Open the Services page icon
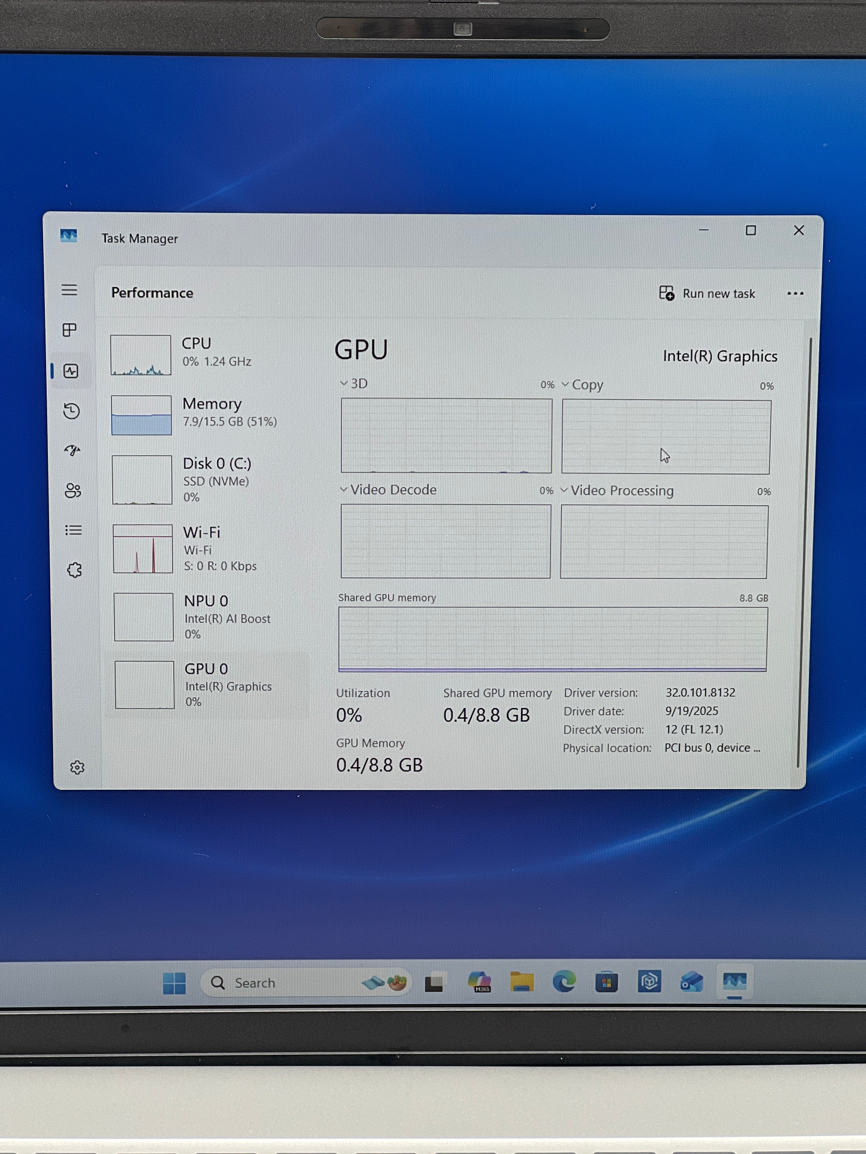 [75, 570]
